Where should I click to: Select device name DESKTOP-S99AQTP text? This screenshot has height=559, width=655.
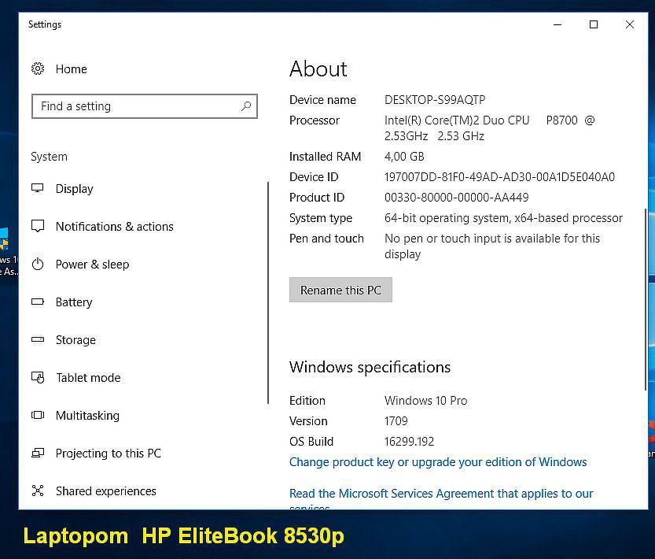tap(435, 99)
